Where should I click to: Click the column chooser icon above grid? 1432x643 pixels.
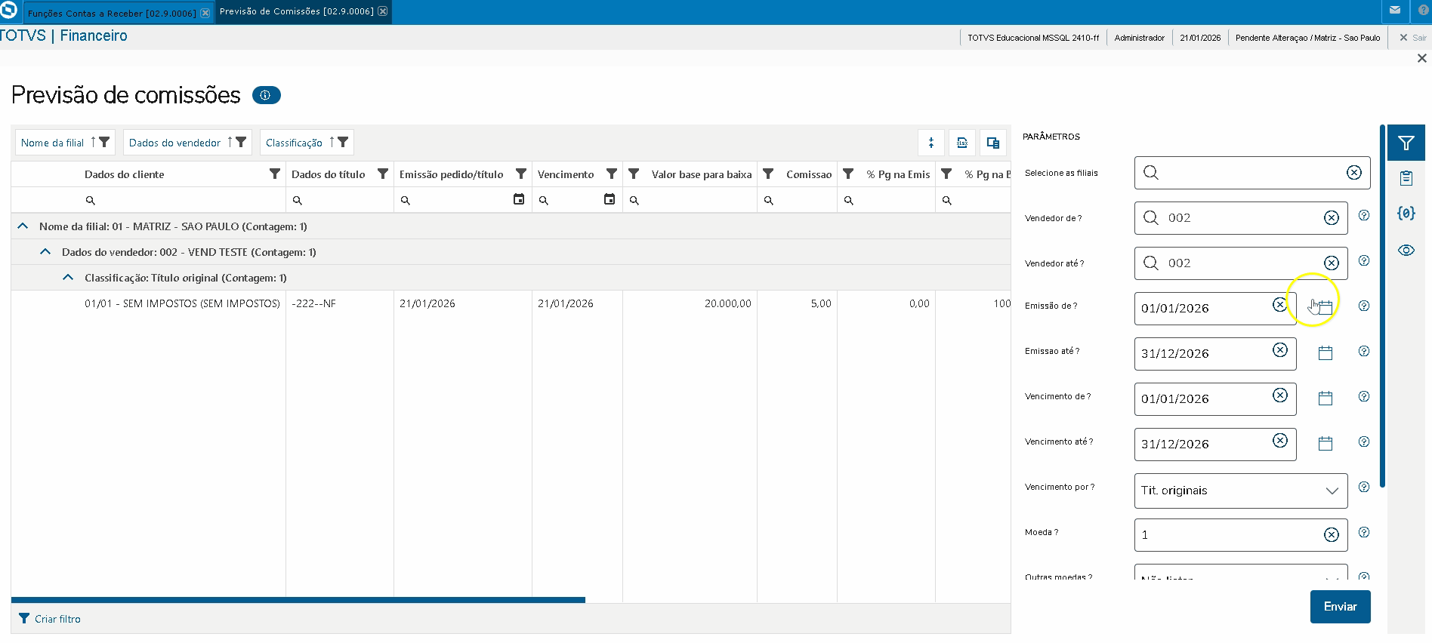click(x=992, y=143)
